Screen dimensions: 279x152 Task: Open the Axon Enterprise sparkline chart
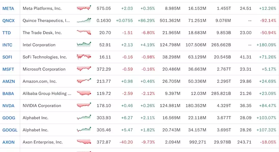tap(84, 142)
